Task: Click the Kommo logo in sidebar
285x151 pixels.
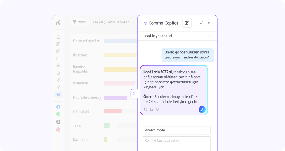Action: point(58,22)
